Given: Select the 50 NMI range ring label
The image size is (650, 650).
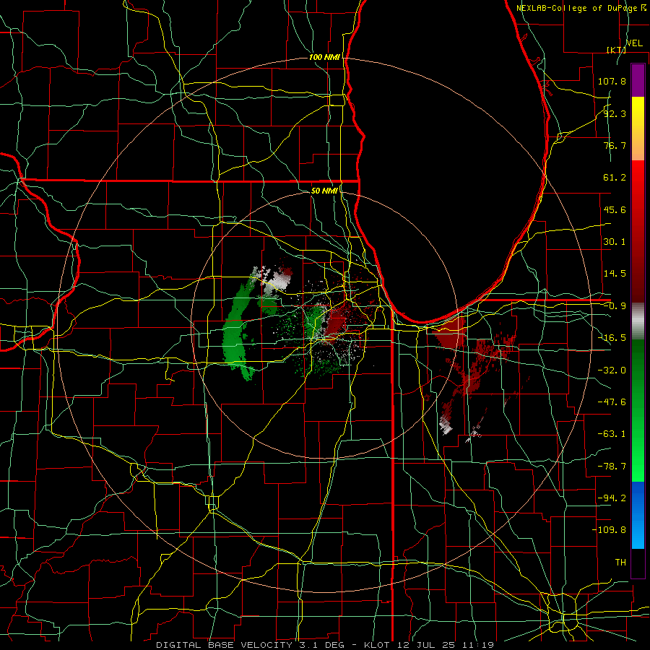Looking at the screenshot, I should pyautogui.click(x=324, y=191).
